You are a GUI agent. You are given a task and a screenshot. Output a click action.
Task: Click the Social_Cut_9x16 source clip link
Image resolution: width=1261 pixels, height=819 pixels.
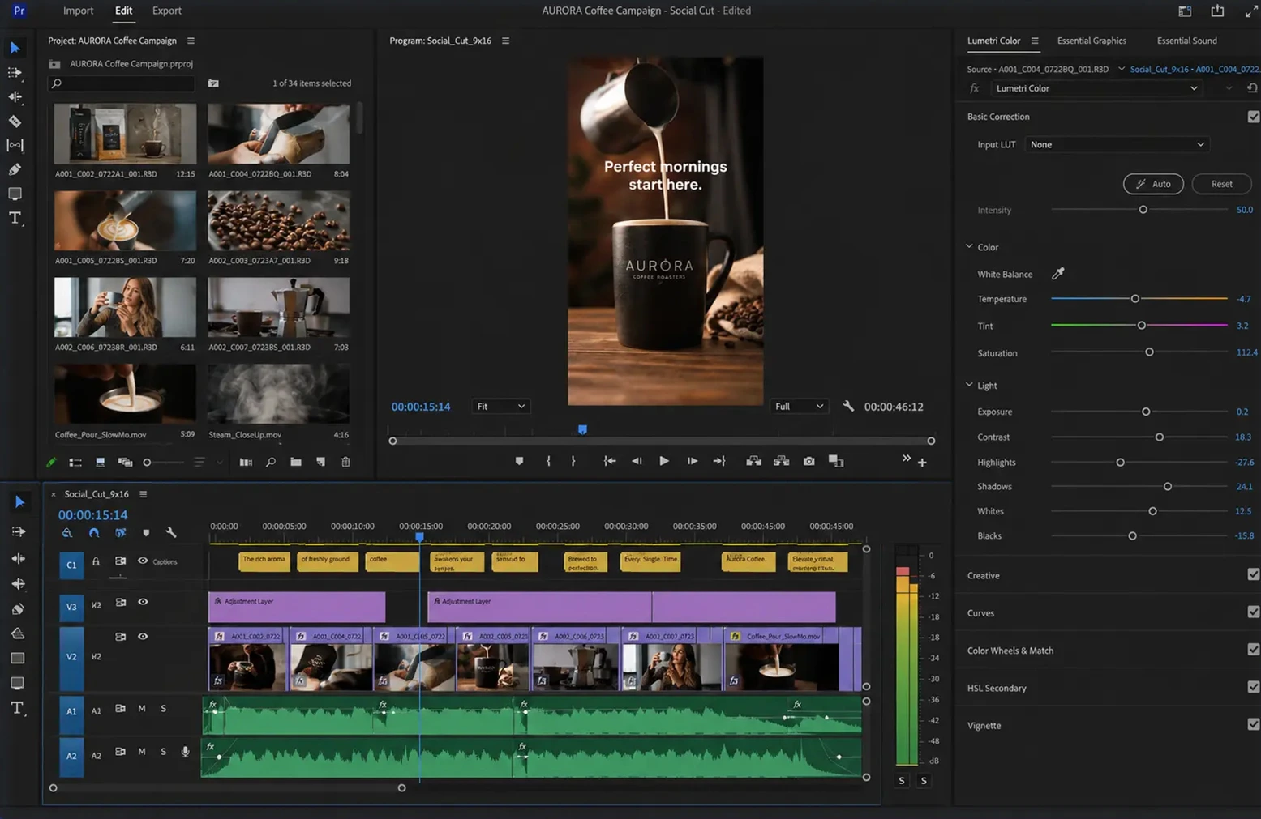pyautogui.click(x=1195, y=69)
